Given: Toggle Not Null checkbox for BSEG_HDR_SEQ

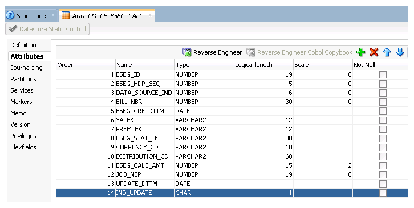Looking at the screenshot, I should pyautogui.click(x=383, y=84).
